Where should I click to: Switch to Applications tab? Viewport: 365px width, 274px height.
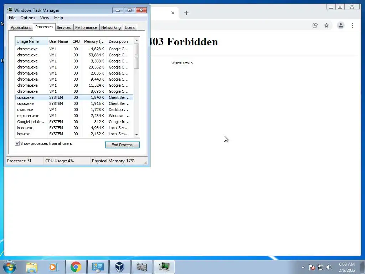click(21, 27)
